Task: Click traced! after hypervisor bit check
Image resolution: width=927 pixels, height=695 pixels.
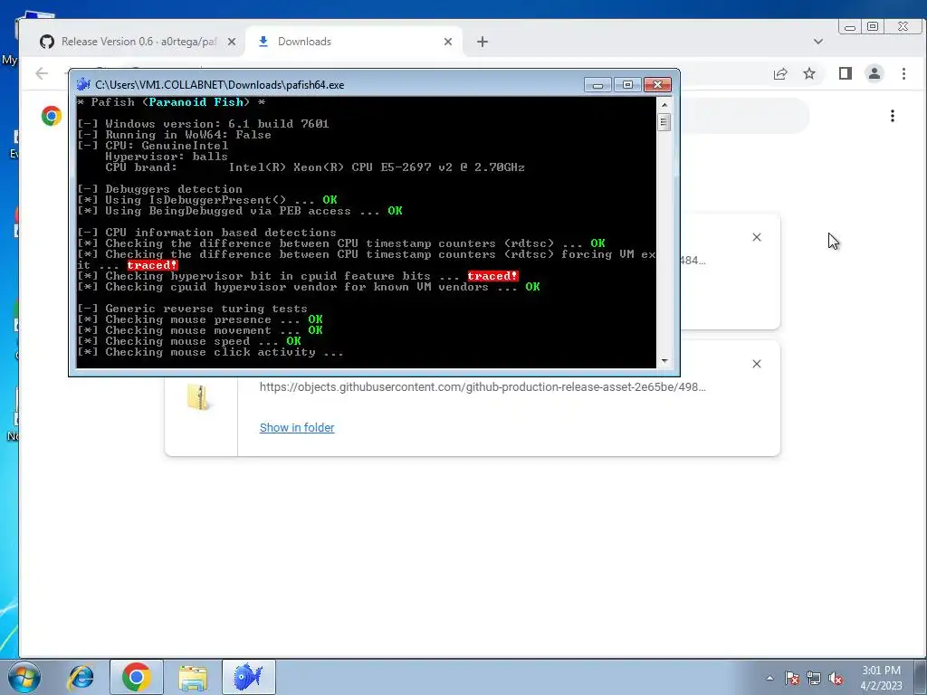Action: [492, 276]
